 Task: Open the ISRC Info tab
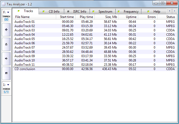coord(77,12)
